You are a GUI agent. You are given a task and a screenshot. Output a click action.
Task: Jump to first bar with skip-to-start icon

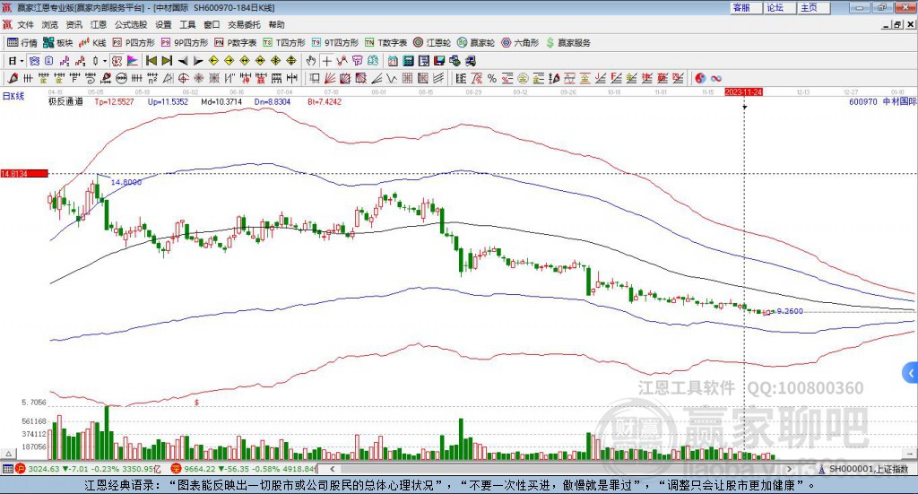[x=152, y=61]
